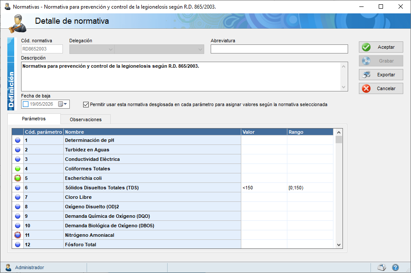411x273 pixels.
Task: Click the Cód. normativa field RD8652003
Action: 42,49
